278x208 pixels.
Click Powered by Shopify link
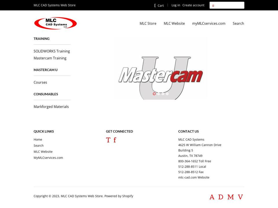(x=119, y=196)
